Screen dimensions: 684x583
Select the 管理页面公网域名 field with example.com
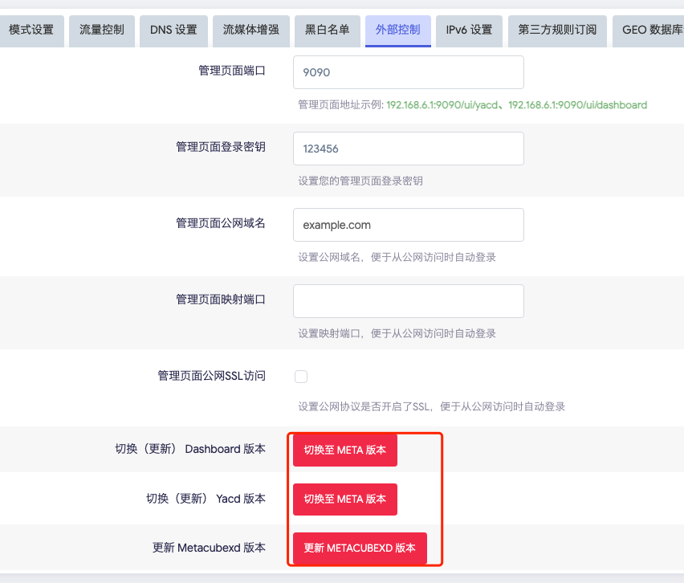click(x=408, y=225)
